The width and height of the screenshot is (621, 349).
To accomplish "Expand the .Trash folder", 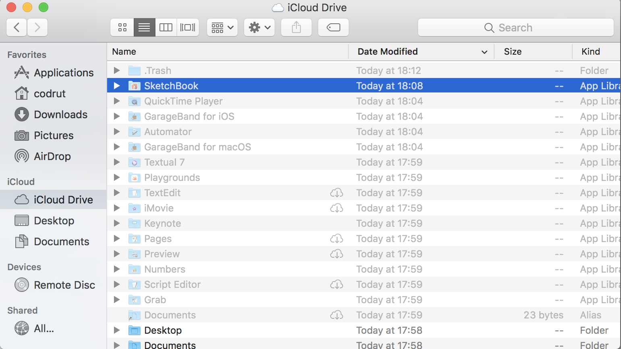I will [117, 70].
